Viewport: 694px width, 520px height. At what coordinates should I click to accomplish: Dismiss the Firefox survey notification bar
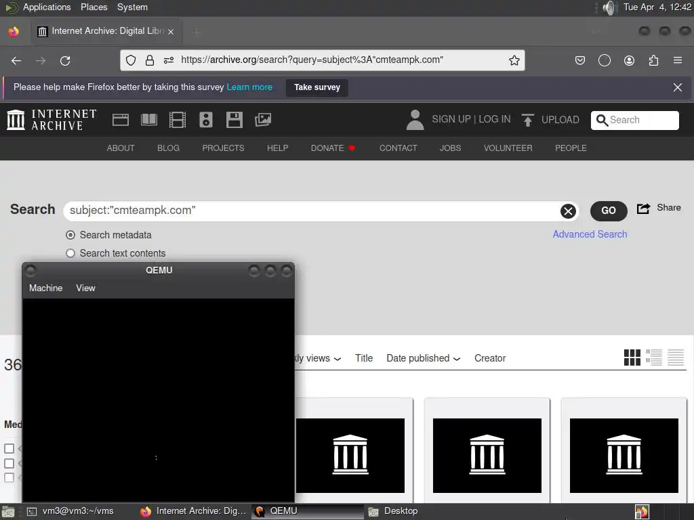point(677,87)
